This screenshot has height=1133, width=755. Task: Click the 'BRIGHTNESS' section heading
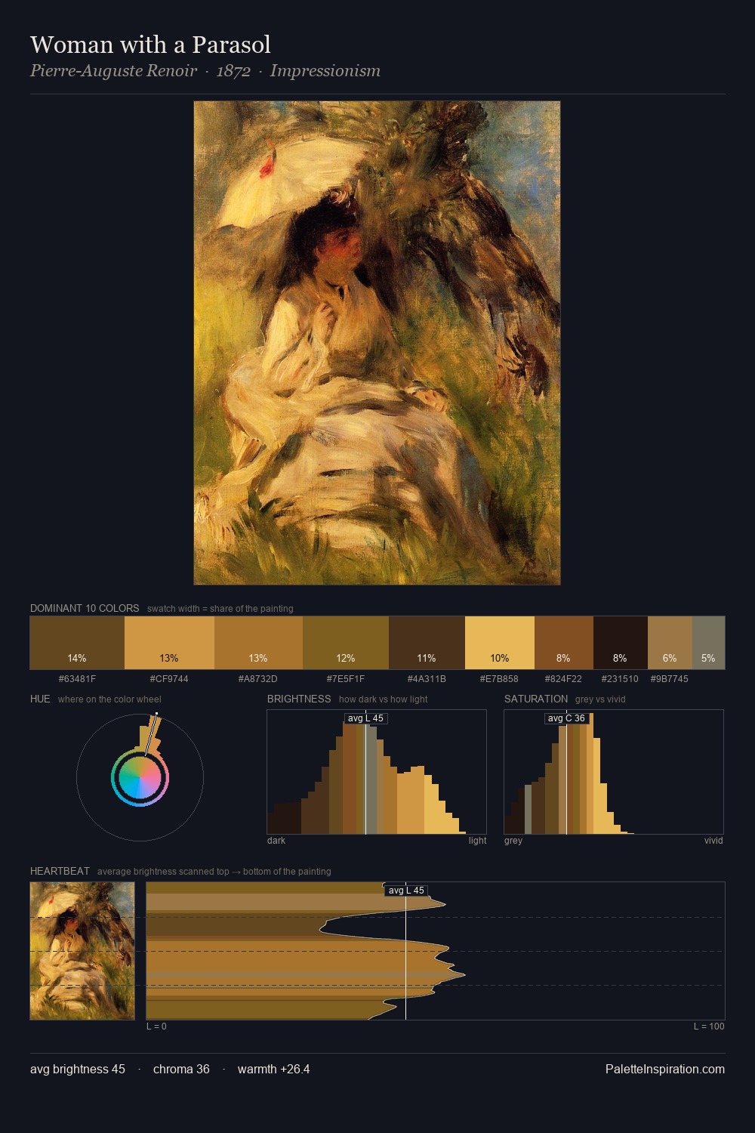(299, 699)
